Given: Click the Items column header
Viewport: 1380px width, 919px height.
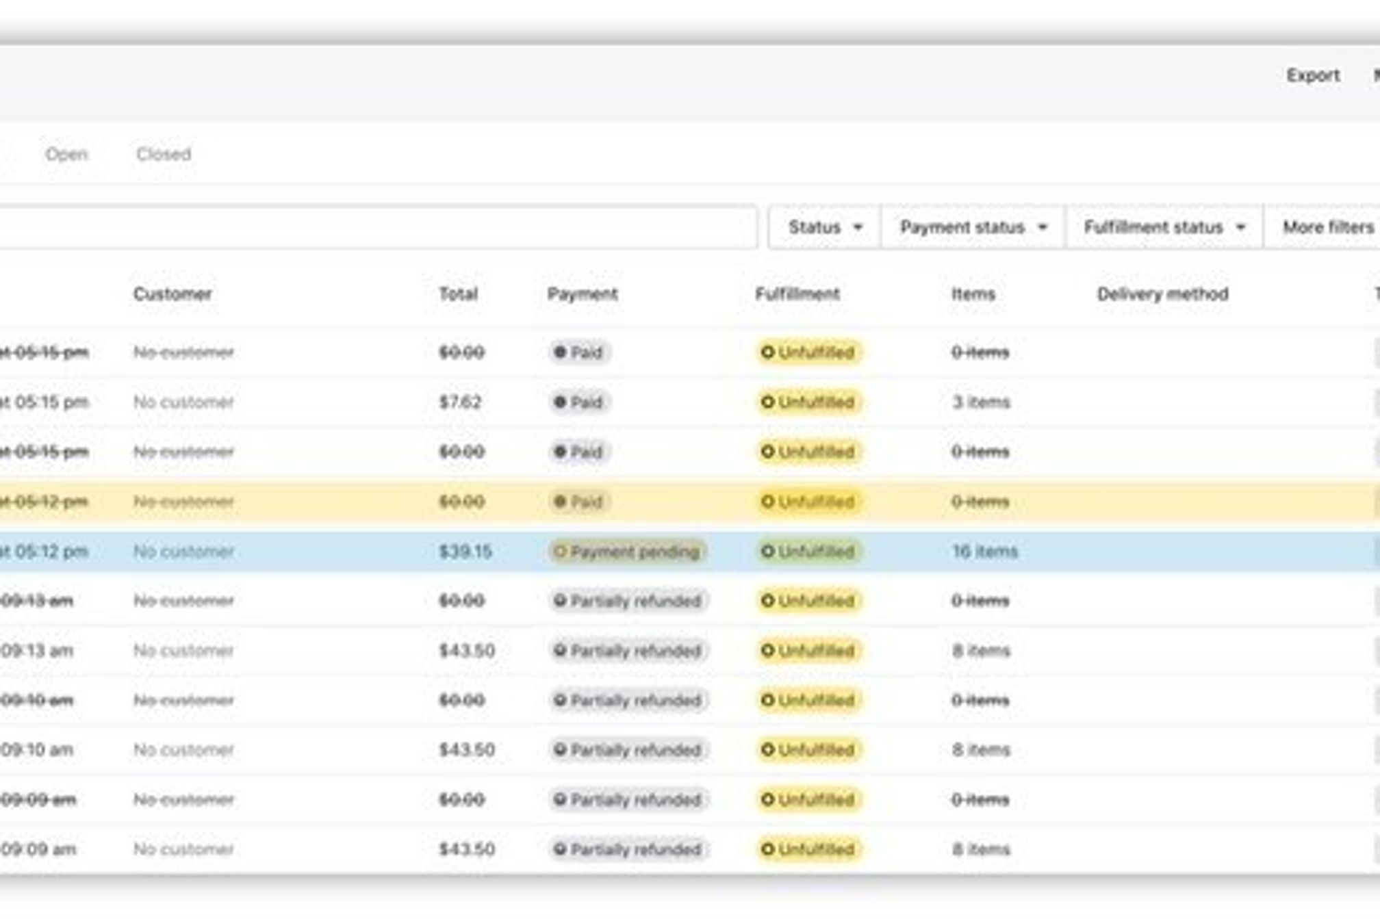Looking at the screenshot, I should 973,294.
